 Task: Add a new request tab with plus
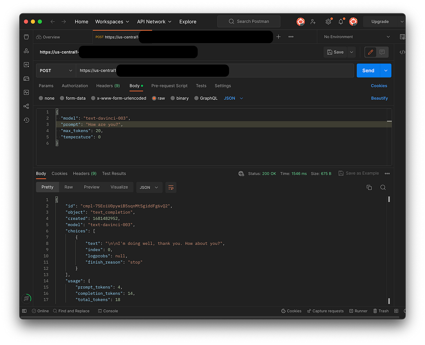(x=278, y=37)
